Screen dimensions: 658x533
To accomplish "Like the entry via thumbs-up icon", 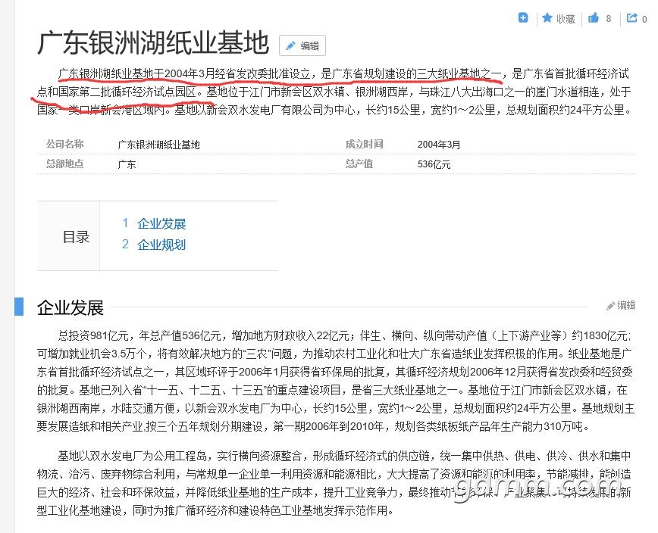I will click(x=594, y=18).
